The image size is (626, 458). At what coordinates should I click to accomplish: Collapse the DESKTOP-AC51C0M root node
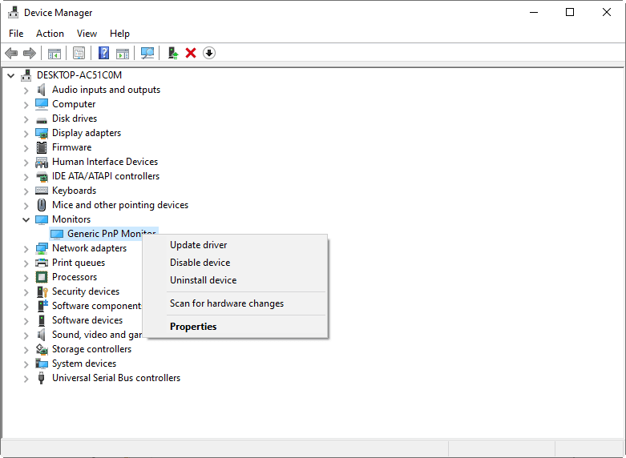(x=10, y=75)
